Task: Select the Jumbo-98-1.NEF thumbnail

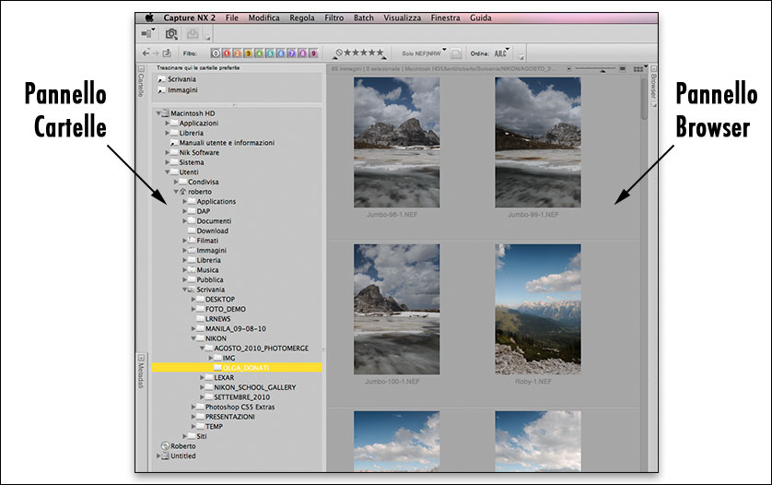Action: pos(396,142)
